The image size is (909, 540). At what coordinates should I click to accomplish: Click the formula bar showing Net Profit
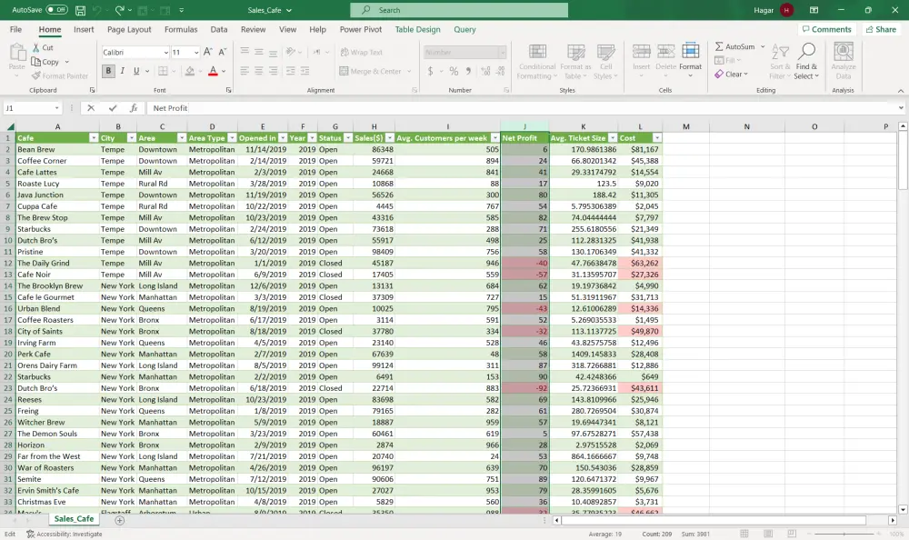tap(520, 108)
